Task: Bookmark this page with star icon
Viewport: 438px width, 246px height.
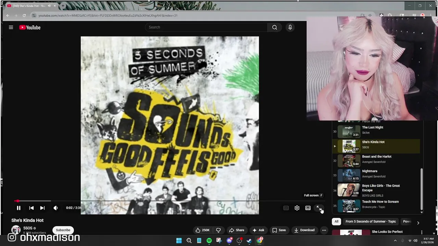Action: pyautogui.click(x=370, y=15)
